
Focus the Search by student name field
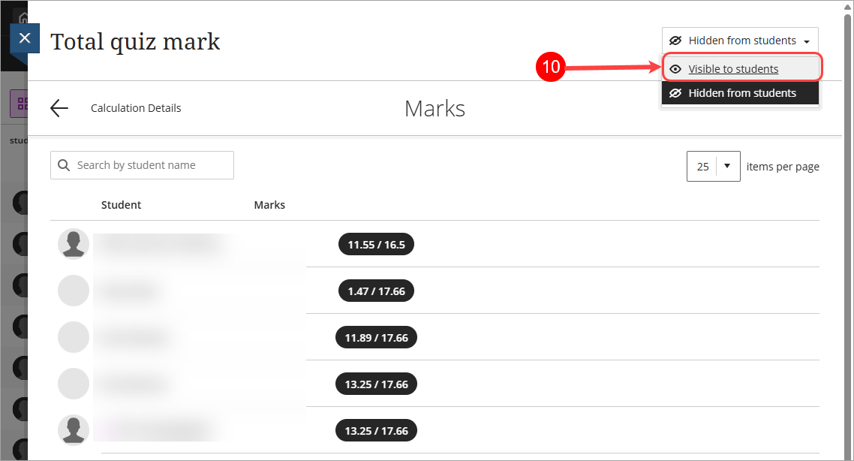click(142, 165)
